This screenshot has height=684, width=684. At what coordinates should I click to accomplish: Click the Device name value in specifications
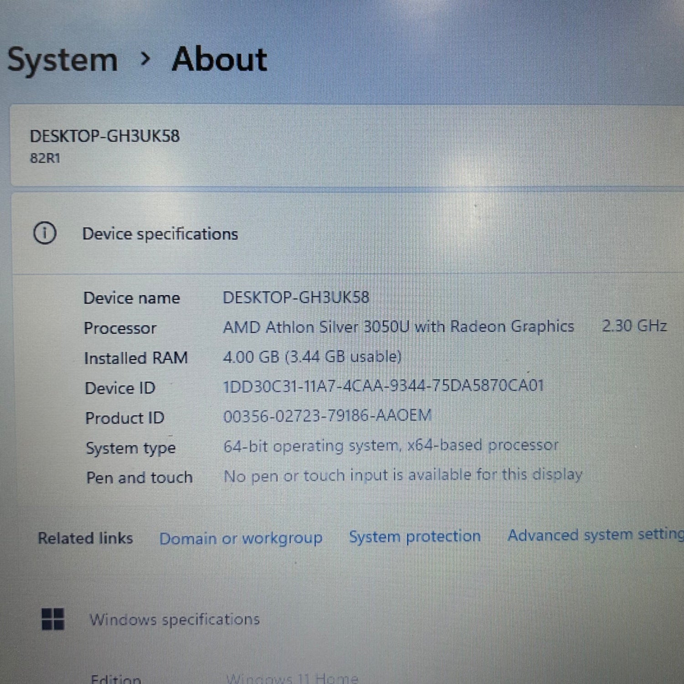[x=295, y=297]
